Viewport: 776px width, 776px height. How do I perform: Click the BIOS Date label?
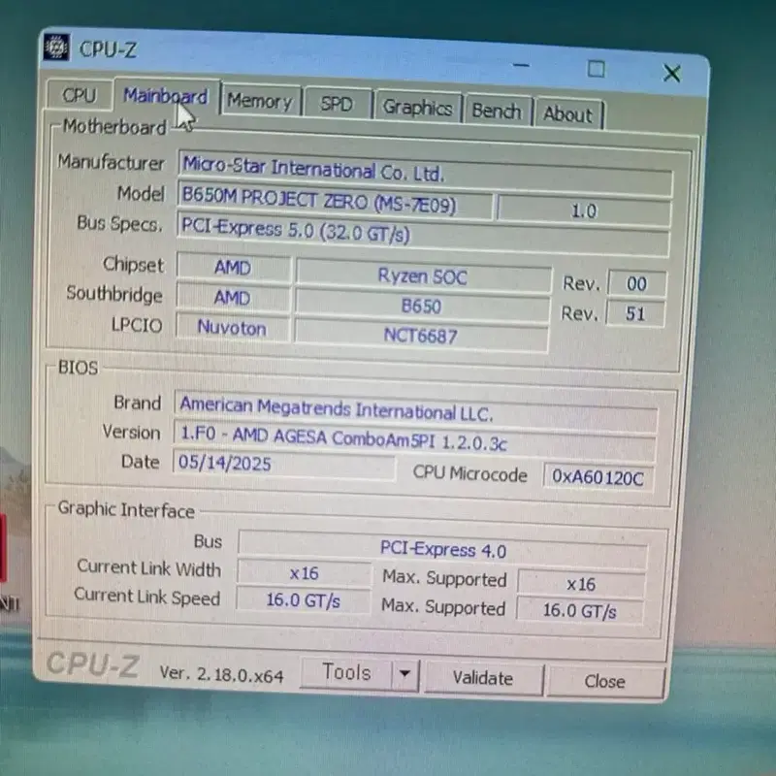pos(141,462)
